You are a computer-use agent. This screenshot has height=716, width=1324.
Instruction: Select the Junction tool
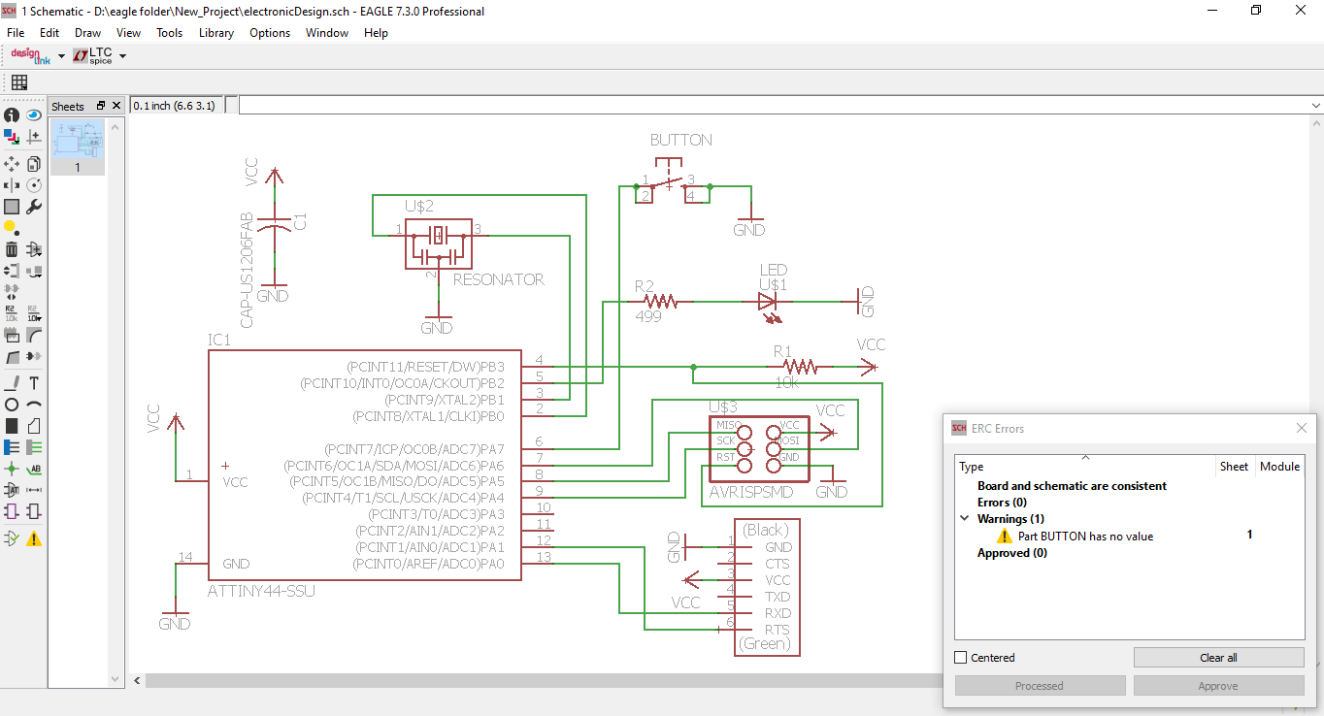12,469
